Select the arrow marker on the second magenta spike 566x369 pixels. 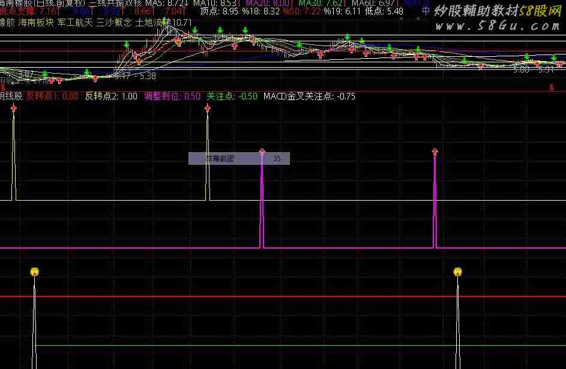435,152
